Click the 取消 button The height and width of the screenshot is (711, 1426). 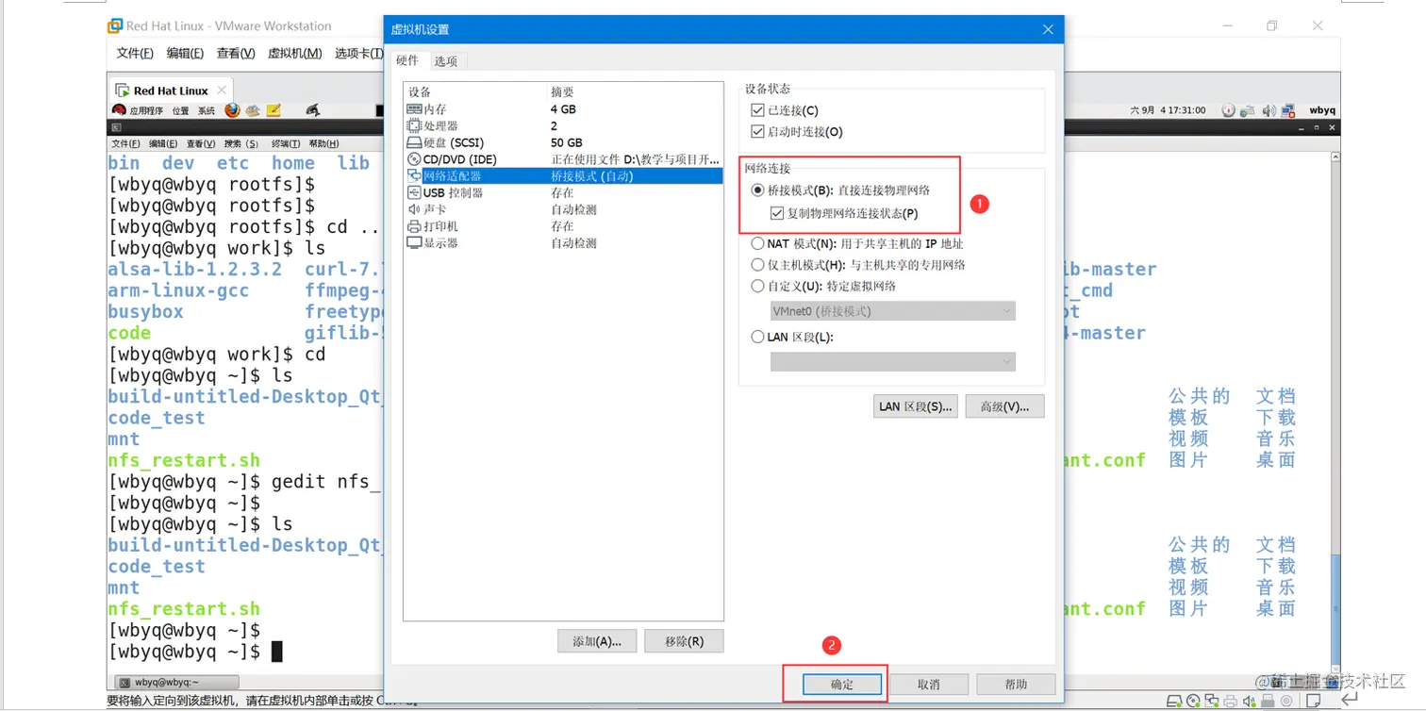tap(928, 685)
